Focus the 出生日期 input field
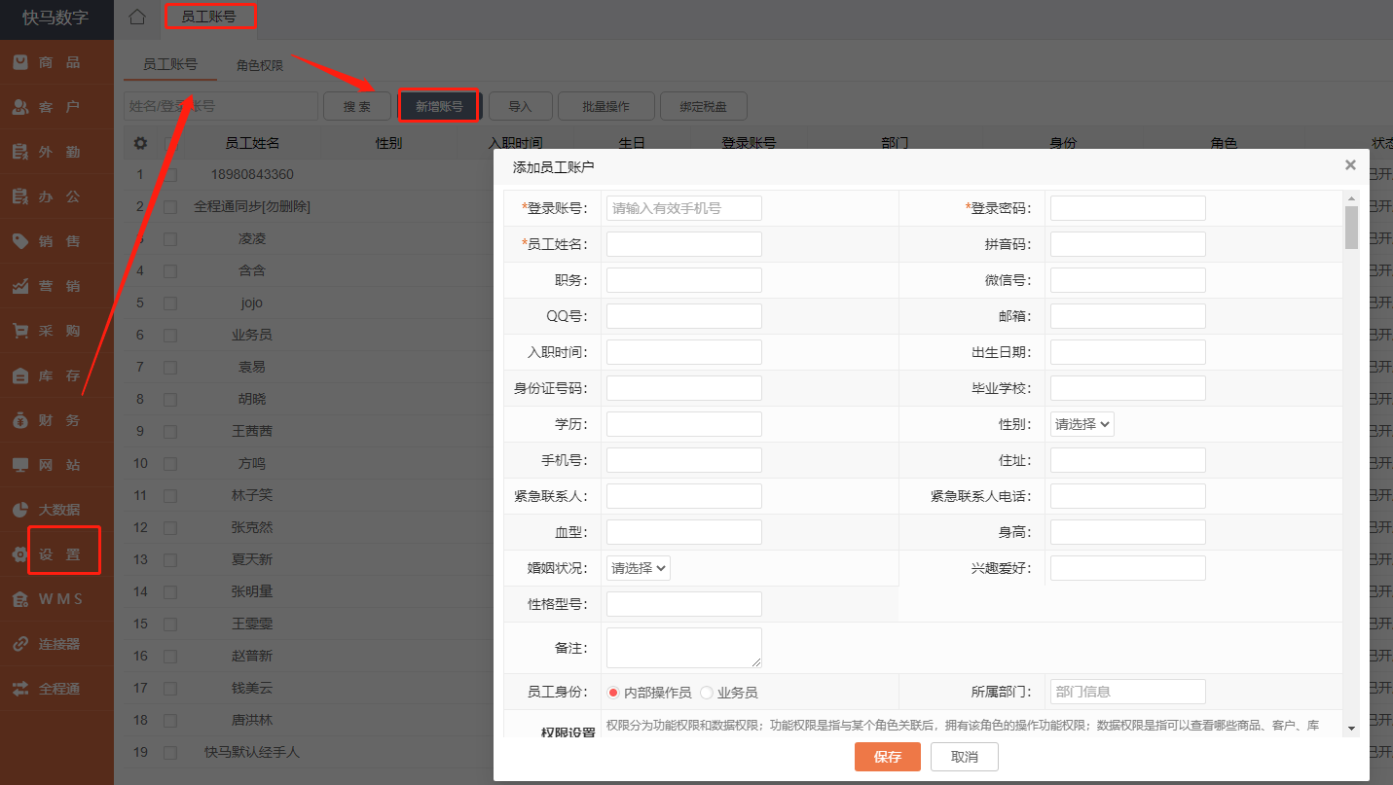Viewport: 1393px width, 785px height. click(x=1128, y=352)
